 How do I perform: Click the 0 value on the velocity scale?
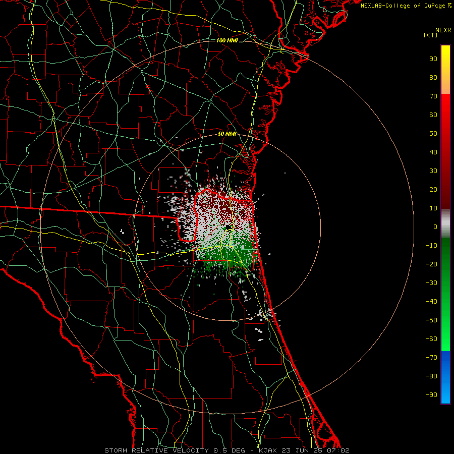[x=435, y=227]
